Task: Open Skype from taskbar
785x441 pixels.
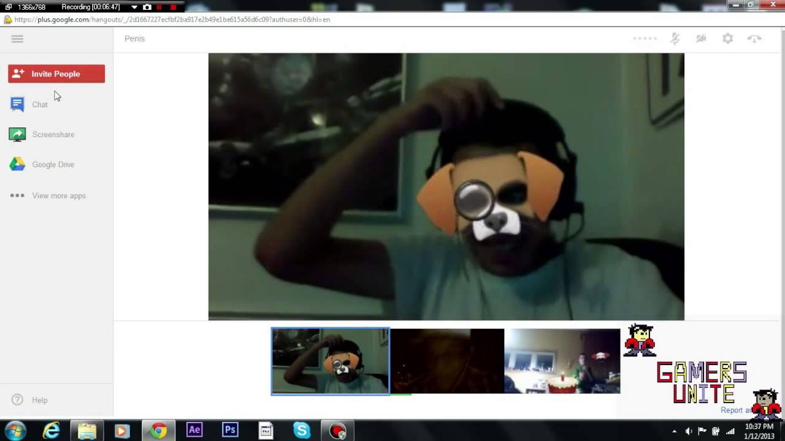Action: tap(302, 431)
